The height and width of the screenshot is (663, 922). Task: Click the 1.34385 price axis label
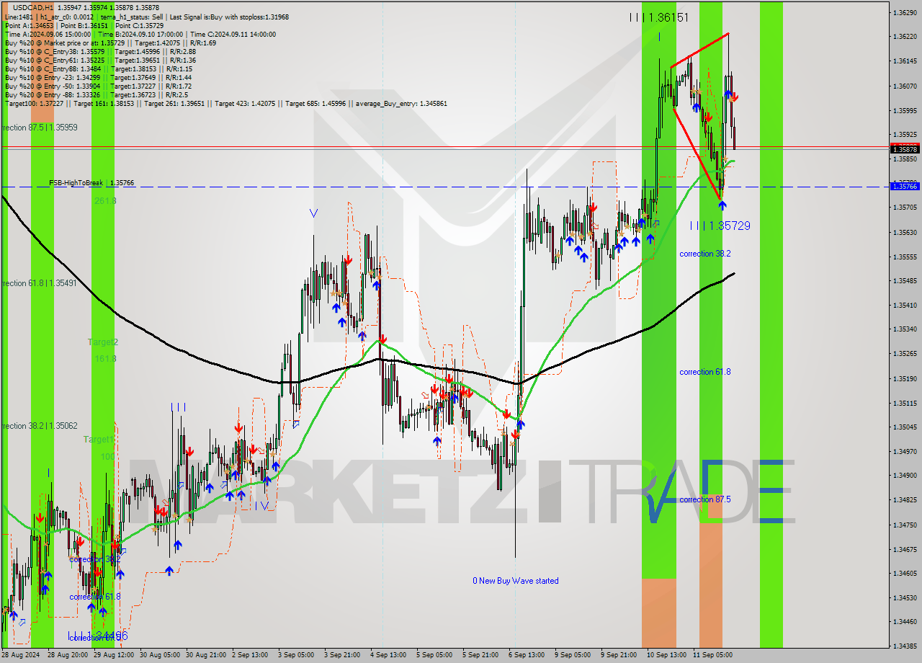pos(905,646)
